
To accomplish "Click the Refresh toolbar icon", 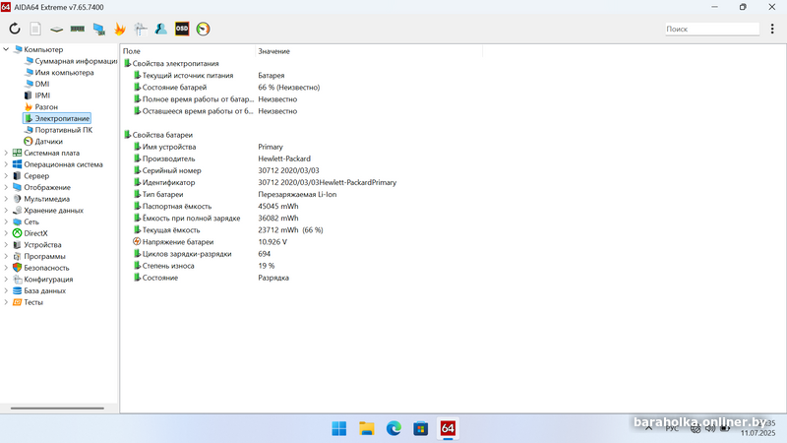I will (x=15, y=29).
